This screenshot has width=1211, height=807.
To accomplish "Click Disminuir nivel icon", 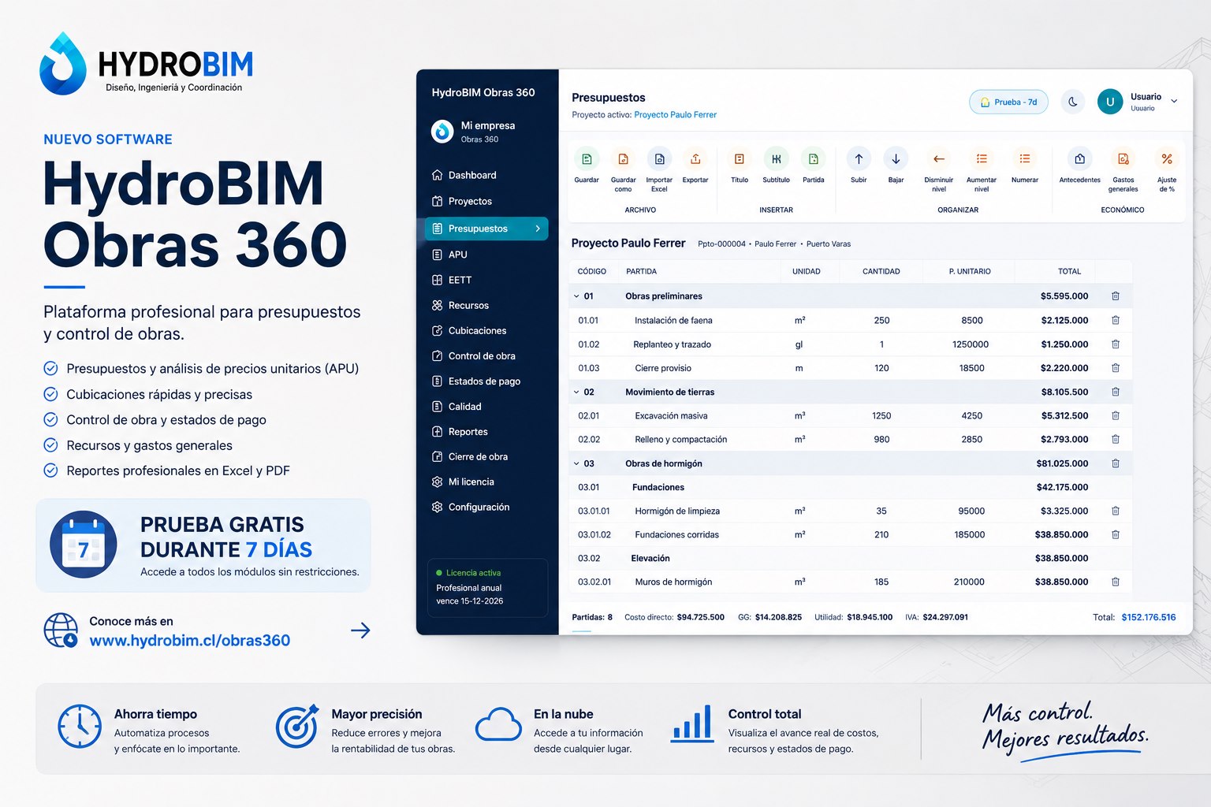I will 939,159.
